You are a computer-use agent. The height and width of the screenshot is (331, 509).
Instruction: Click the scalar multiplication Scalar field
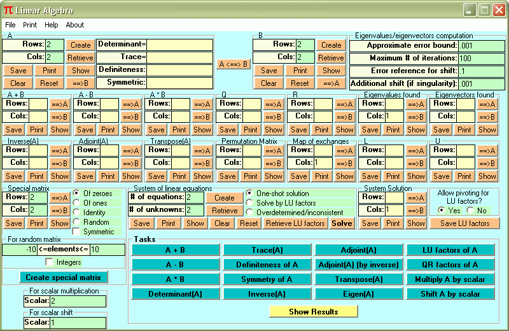tap(78, 301)
